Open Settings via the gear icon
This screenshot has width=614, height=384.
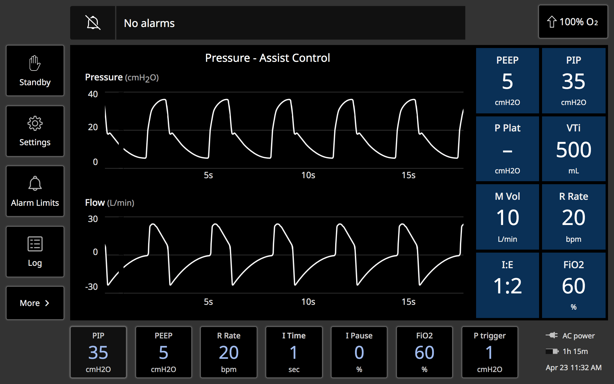coord(35,123)
